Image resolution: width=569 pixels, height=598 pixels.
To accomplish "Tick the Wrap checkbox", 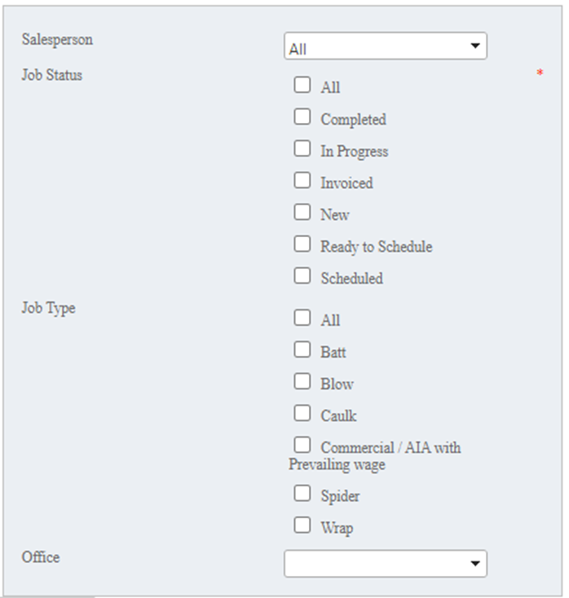I will point(302,525).
